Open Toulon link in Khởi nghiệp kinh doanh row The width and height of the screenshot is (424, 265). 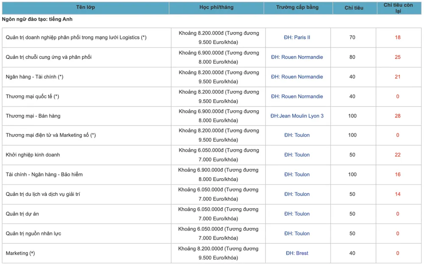[297, 155]
